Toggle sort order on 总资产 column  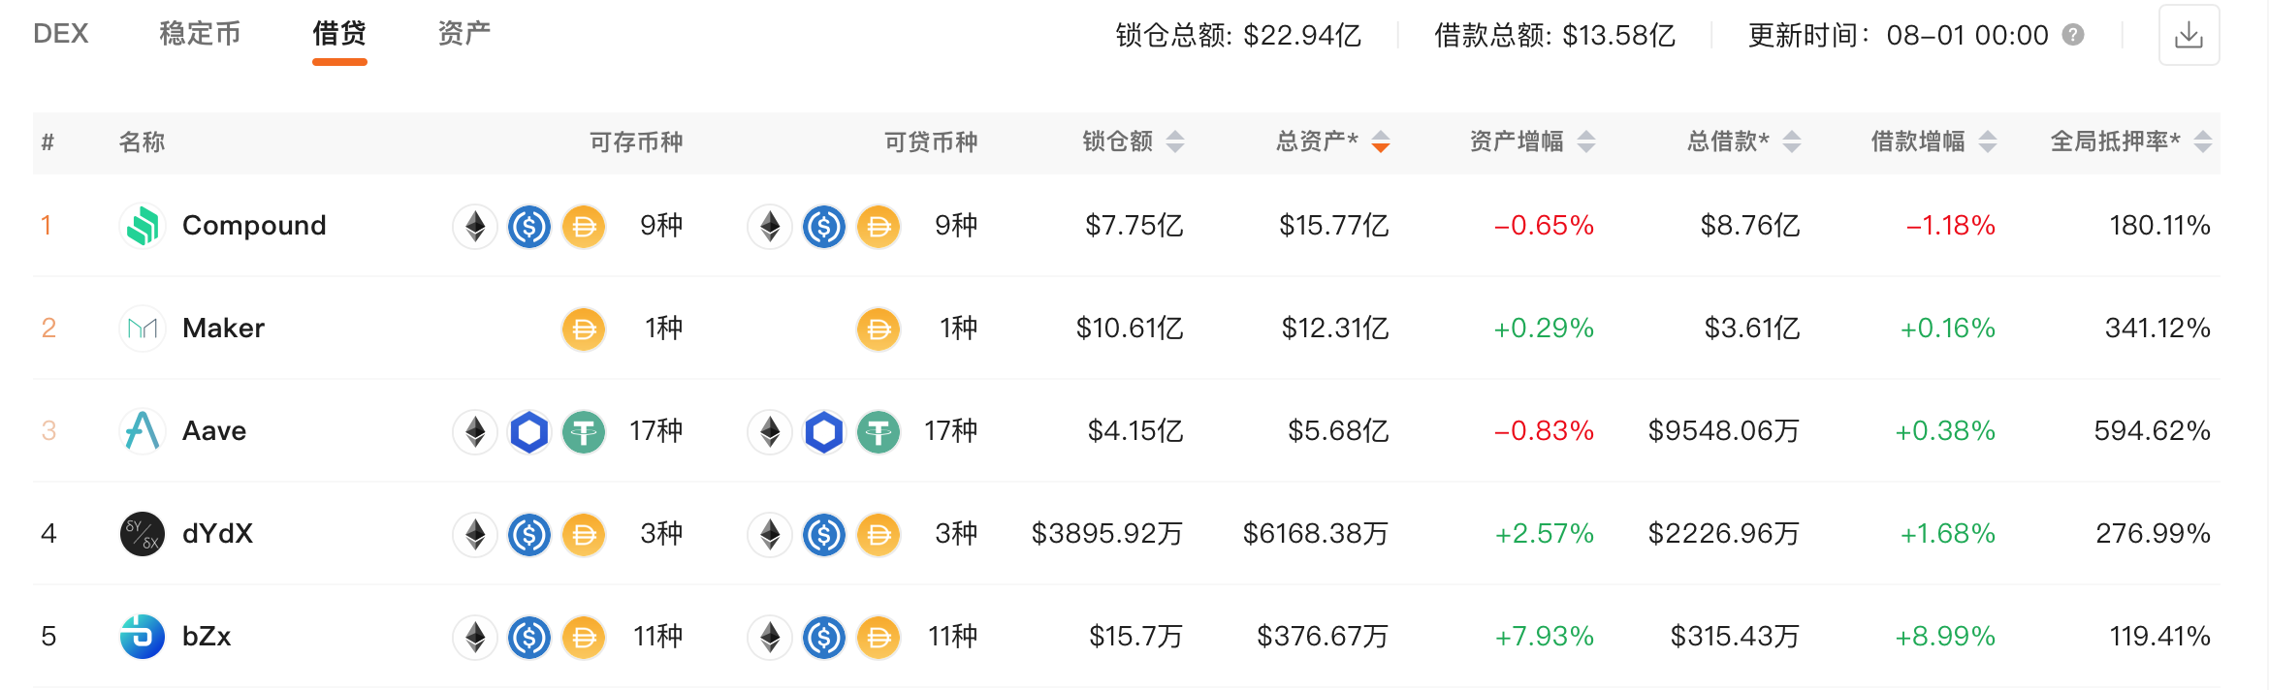(1381, 141)
